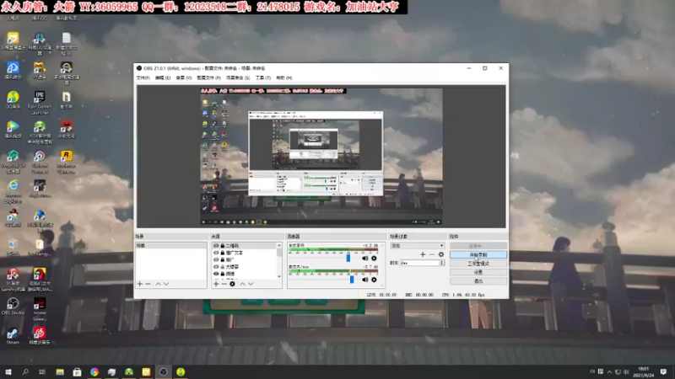Viewport: 675px width, 379px height.
Task: Click the OBS preview canvas
Action: [321, 157]
